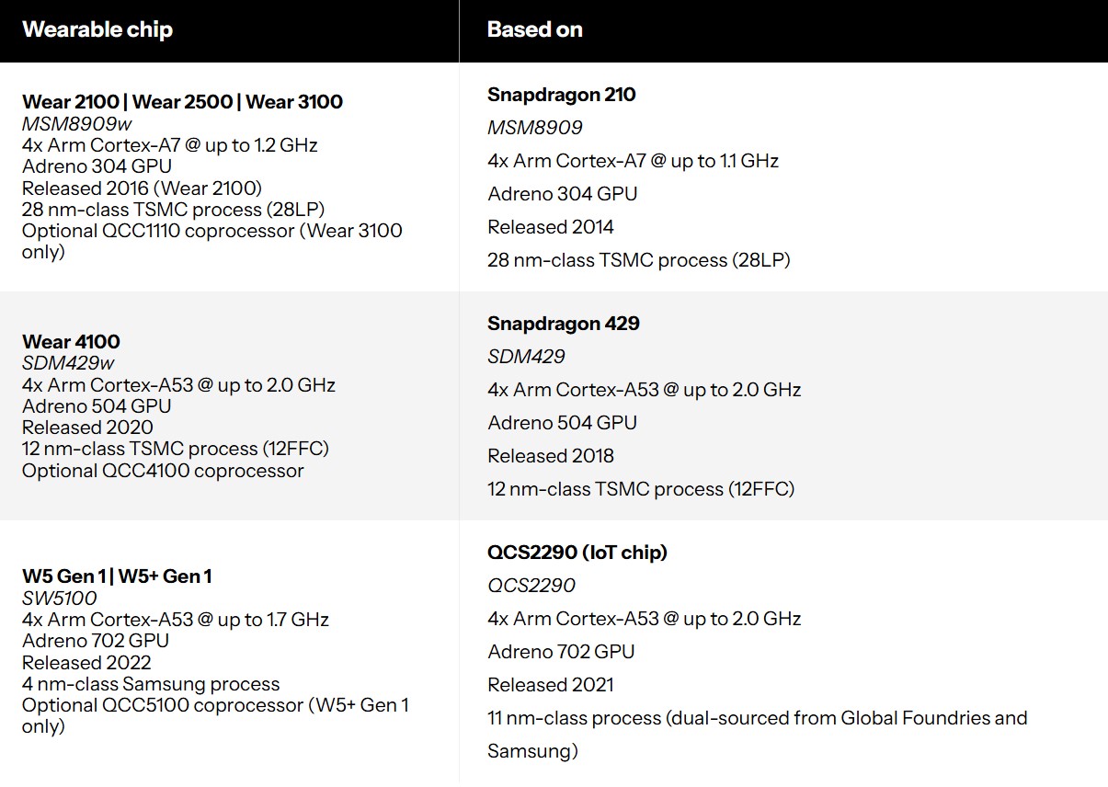Click the "Optional QCC4100 coprocessor" line
The width and height of the screenshot is (1108, 787).
pyautogui.click(x=163, y=471)
